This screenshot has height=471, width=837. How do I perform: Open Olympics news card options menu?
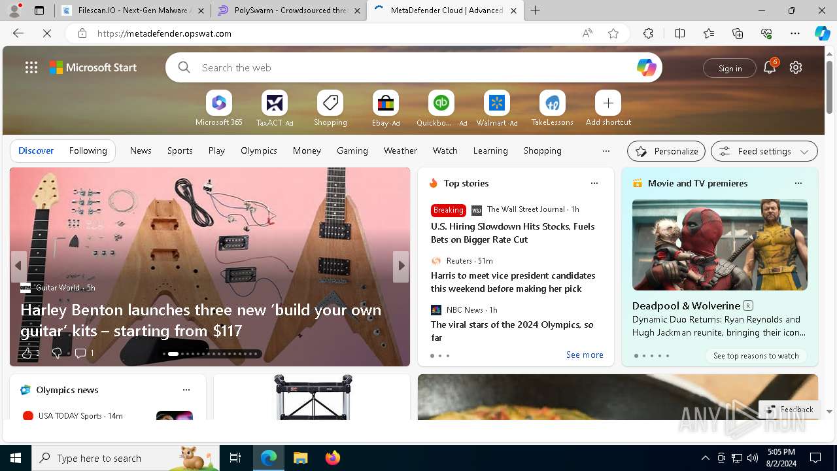pyautogui.click(x=186, y=390)
